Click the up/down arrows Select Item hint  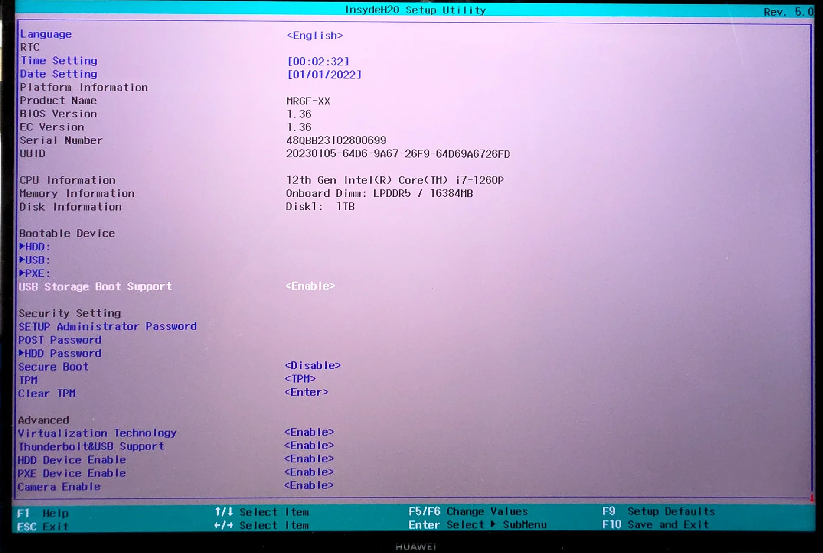point(262,512)
